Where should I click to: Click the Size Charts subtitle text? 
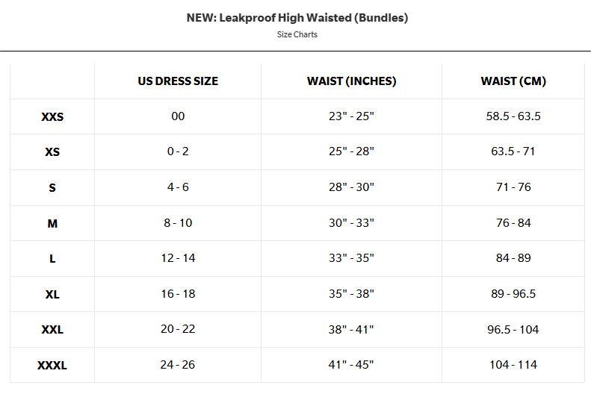point(297,34)
